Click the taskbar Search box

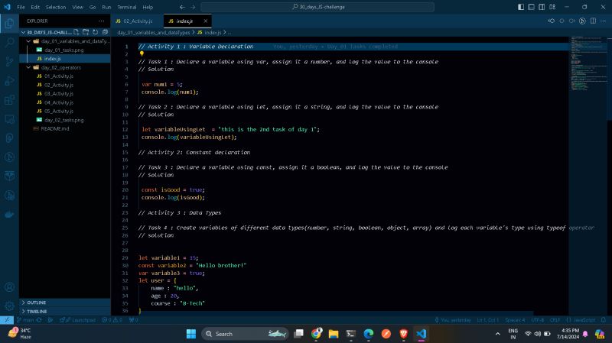tap(245, 334)
